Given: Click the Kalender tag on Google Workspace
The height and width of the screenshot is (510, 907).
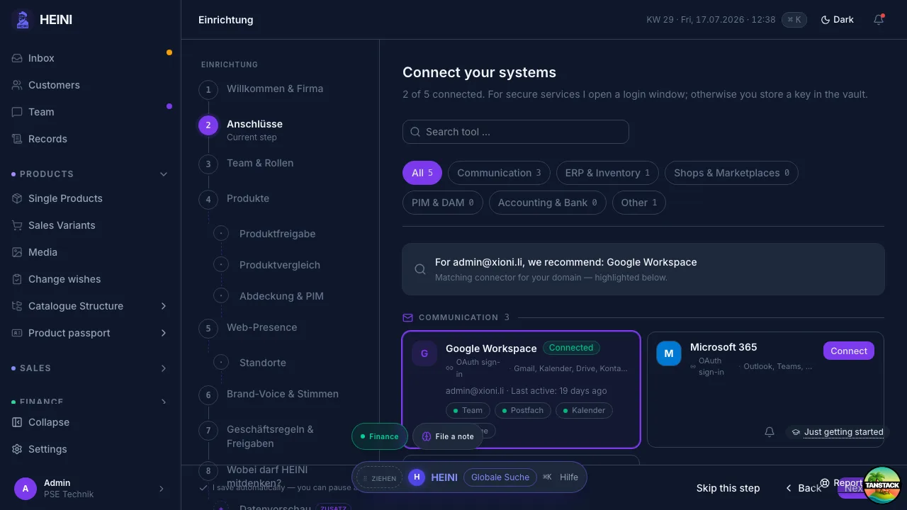Looking at the screenshot, I should point(585,410).
